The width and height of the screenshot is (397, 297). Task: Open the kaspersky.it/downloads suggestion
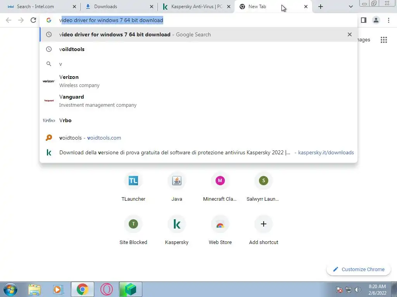pyautogui.click(x=198, y=152)
